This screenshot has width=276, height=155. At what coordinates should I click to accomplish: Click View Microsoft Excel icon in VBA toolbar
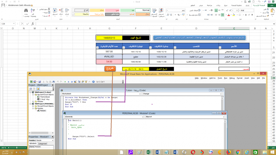[31, 81]
